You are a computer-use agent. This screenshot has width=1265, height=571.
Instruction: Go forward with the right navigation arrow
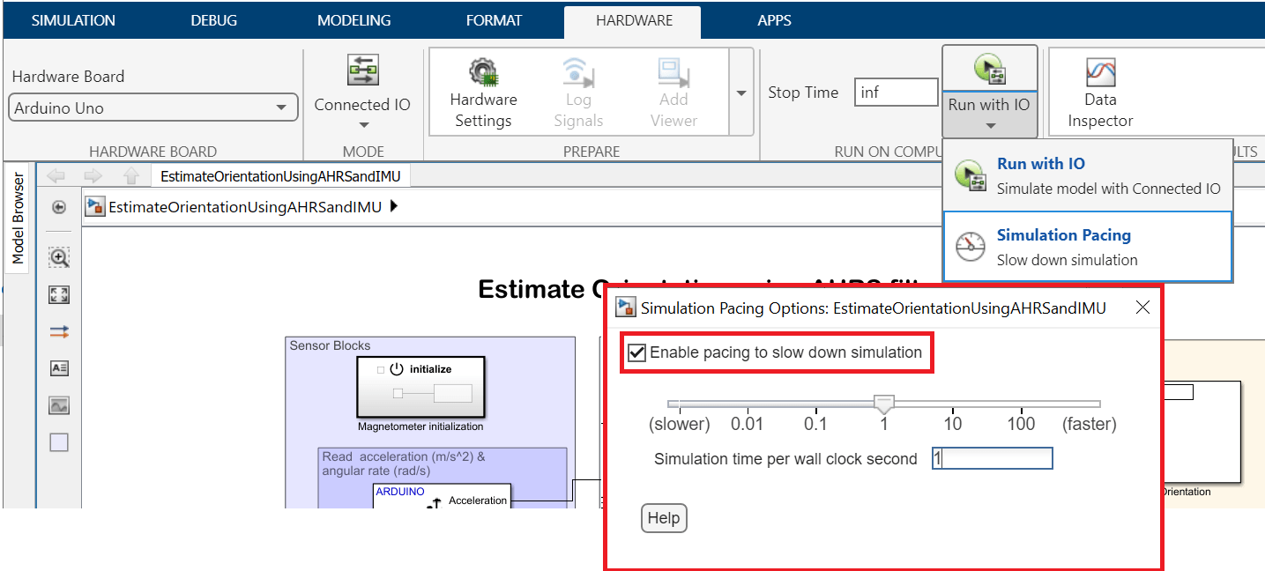tap(93, 175)
